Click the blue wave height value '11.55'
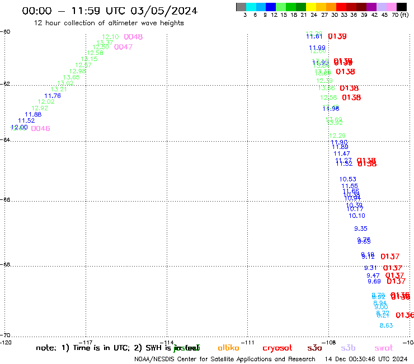Image resolution: width=414 pixels, height=364 pixels. pyautogui.click(x=350, y=186)
